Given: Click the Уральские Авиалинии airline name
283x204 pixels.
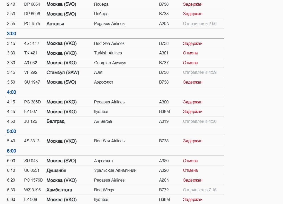Looking at the screenshot, I should pyautogui.click(x=115, y=170).
